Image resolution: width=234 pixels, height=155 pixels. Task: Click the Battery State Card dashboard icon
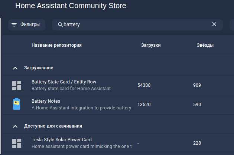[x=17, y=86]
